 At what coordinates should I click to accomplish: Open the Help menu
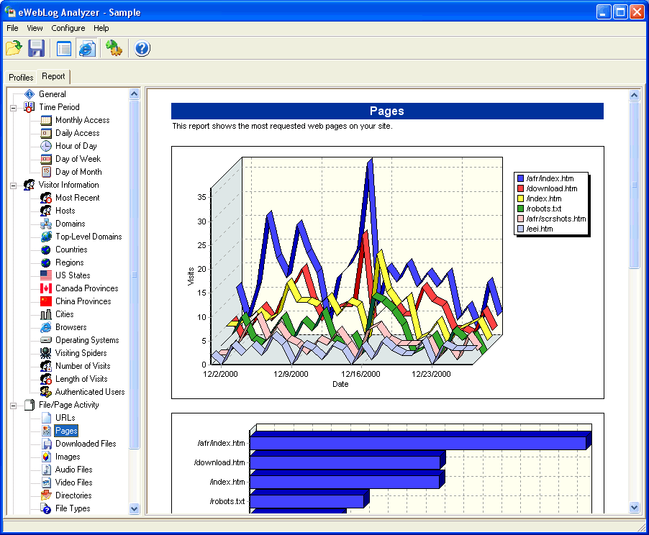point(101,28)
